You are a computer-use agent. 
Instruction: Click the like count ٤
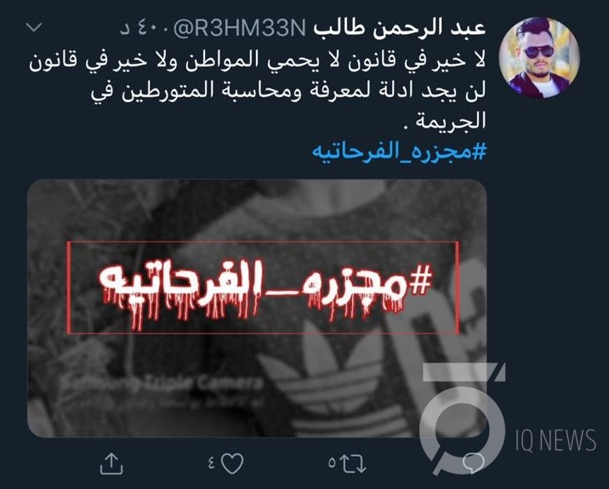(x=212, y=463)
